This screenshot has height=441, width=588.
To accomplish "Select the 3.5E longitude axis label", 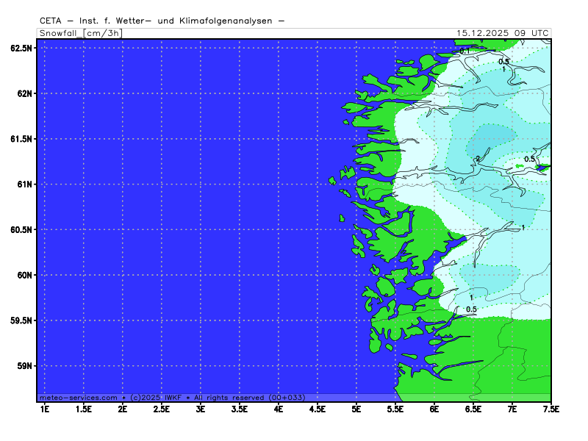I will click(240, 408).
